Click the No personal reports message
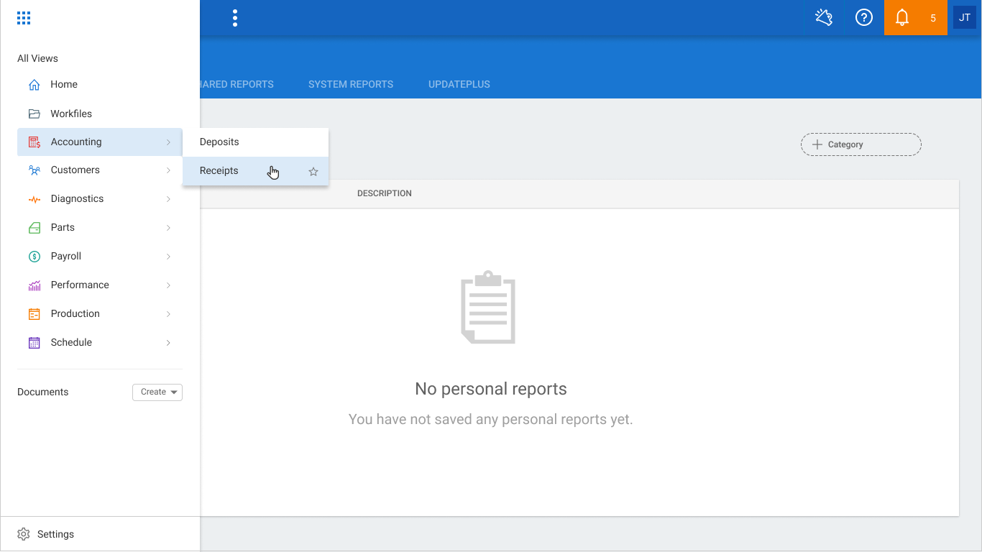Screen dimensions: 982x552 click(491, 389)
